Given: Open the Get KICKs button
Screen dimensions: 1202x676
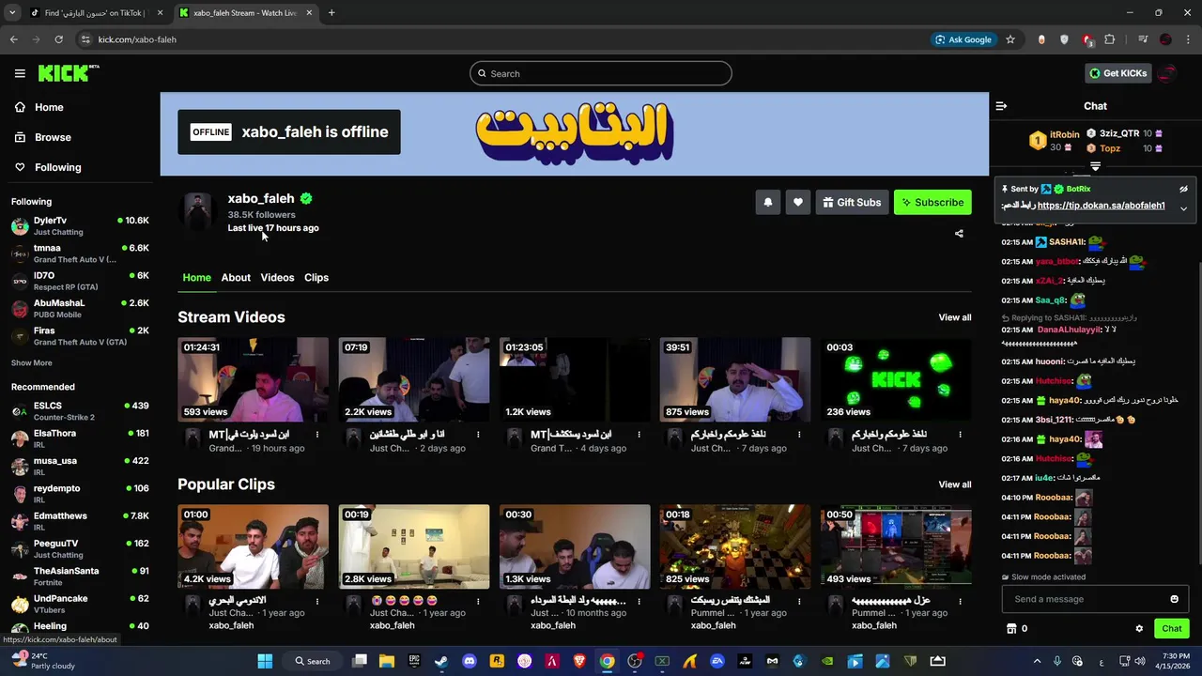Looking at the screenshot, I should 1117,73.
